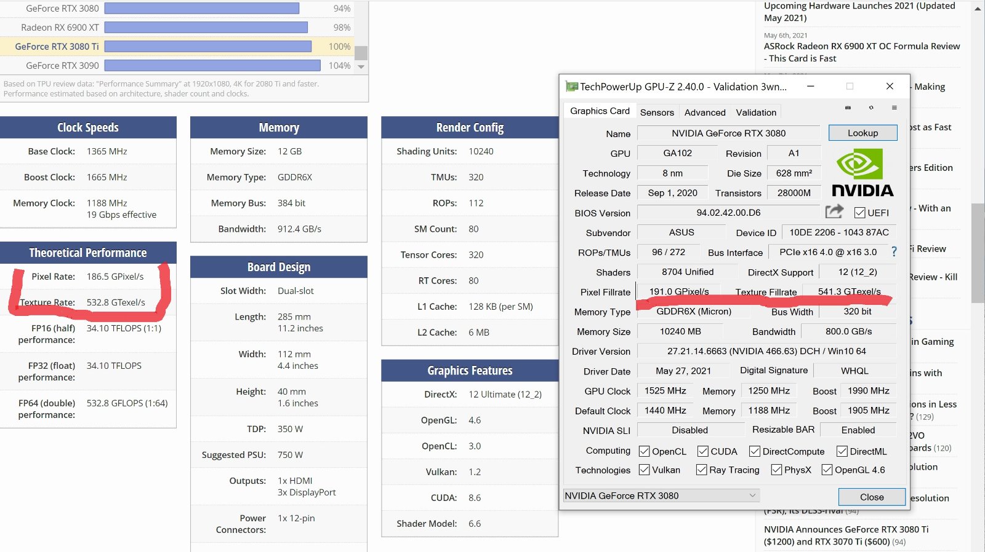Click the web page Bandwidth 912.4 GB/s value
This screenshot has height=552, width=985.
pyautogui.click(x=299, y=229)
